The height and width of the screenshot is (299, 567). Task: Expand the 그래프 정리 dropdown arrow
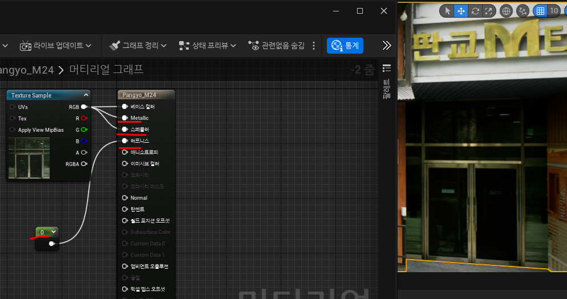point(164,46)
